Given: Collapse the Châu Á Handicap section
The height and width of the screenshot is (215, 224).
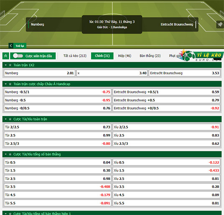Looking at the screenshot, I should click(x=6, y=84).
